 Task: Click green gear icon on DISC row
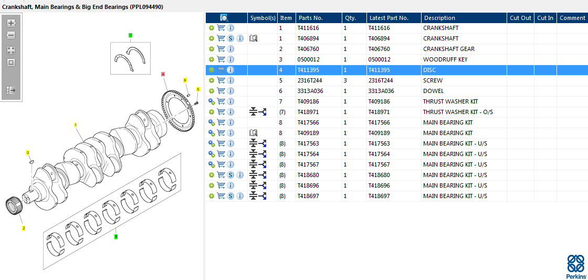pos(212,70)
